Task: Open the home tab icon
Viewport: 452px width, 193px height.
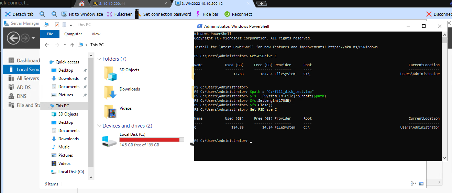Action: coord(81,3)
